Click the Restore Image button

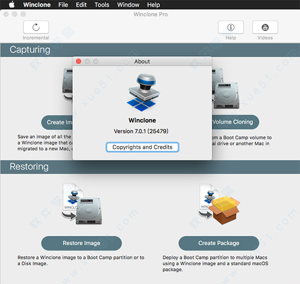coord(81,243)
